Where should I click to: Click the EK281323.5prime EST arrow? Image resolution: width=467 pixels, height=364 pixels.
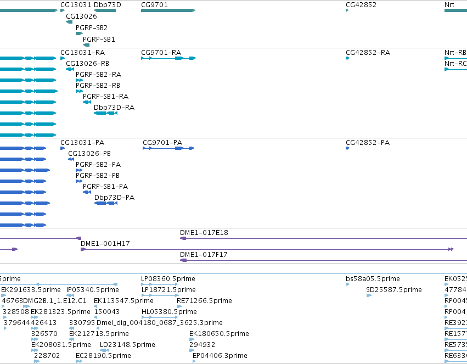(35, 317)
